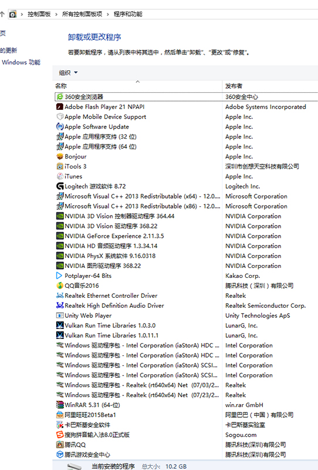Click publisher Realtek Semiconductor Corp.
The height and width of the screenshot is (470, 318).
click(x=265, y=305)
